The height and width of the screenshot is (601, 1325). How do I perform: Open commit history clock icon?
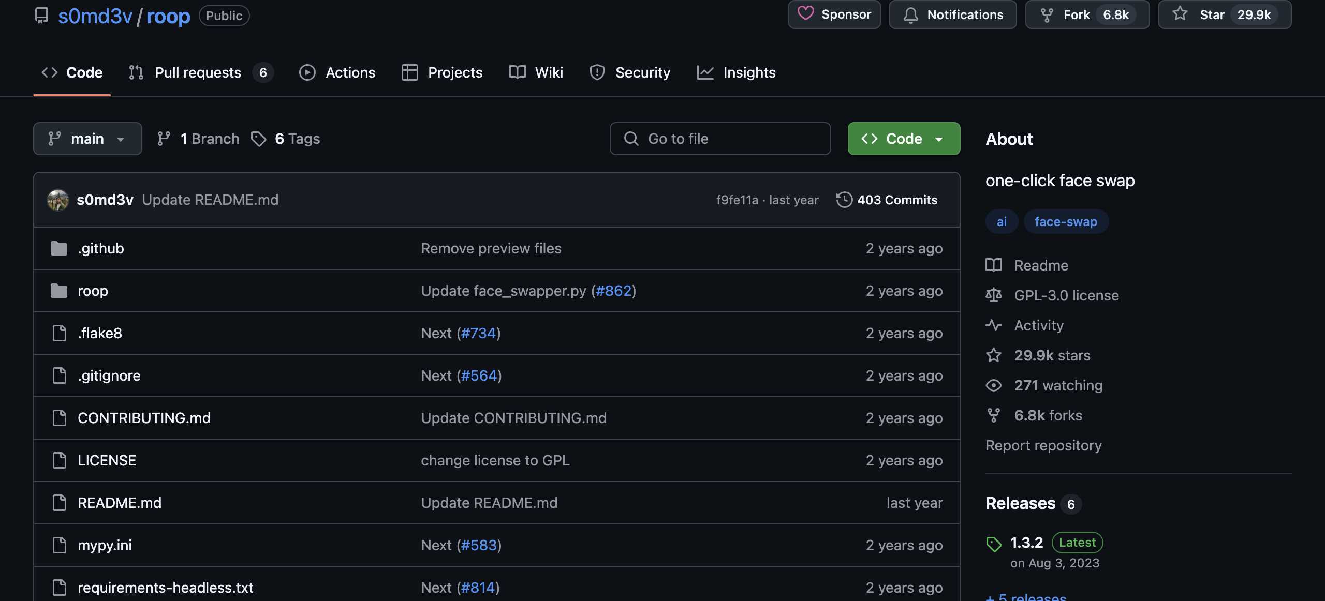(x=844, y=200)
